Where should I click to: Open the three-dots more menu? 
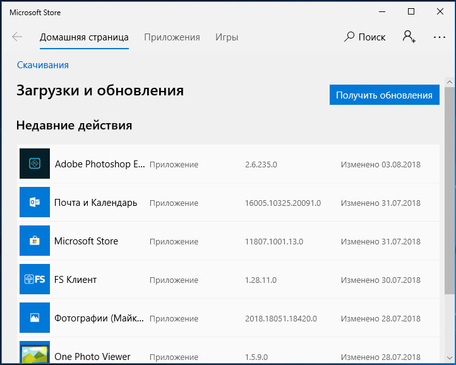click(x=439, y=37)
